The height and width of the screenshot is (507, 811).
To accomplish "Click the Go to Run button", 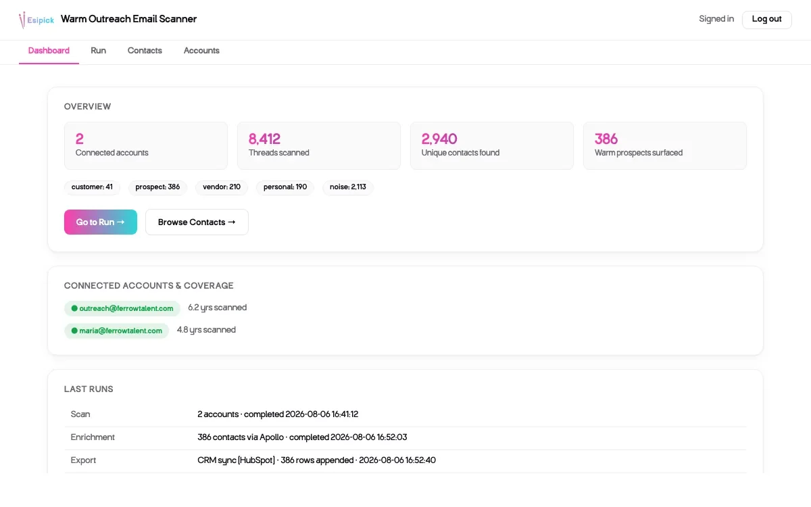I will pos(101,222).
